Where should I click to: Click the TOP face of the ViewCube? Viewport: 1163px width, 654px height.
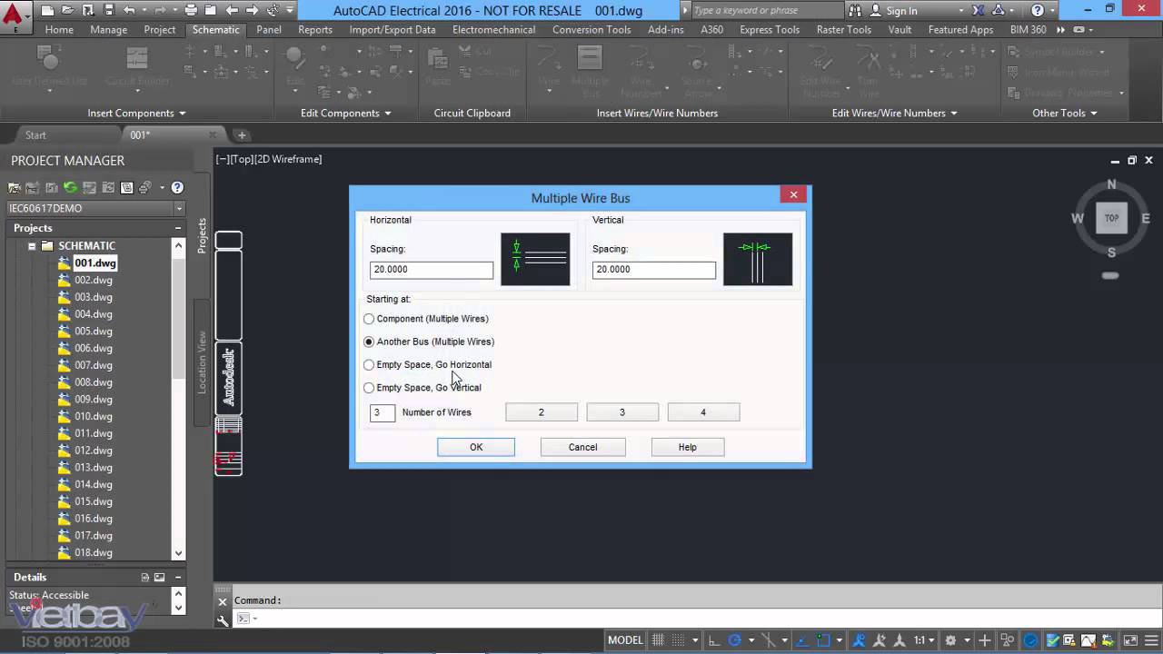(1111, 218)
